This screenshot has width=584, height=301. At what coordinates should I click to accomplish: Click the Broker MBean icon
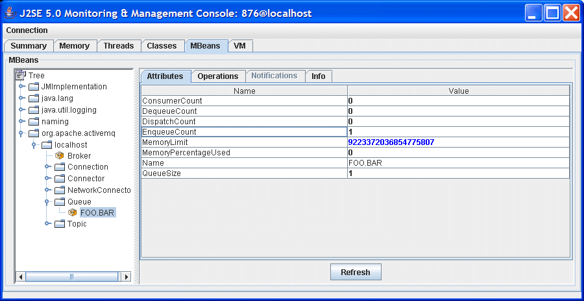pos(60,156)
